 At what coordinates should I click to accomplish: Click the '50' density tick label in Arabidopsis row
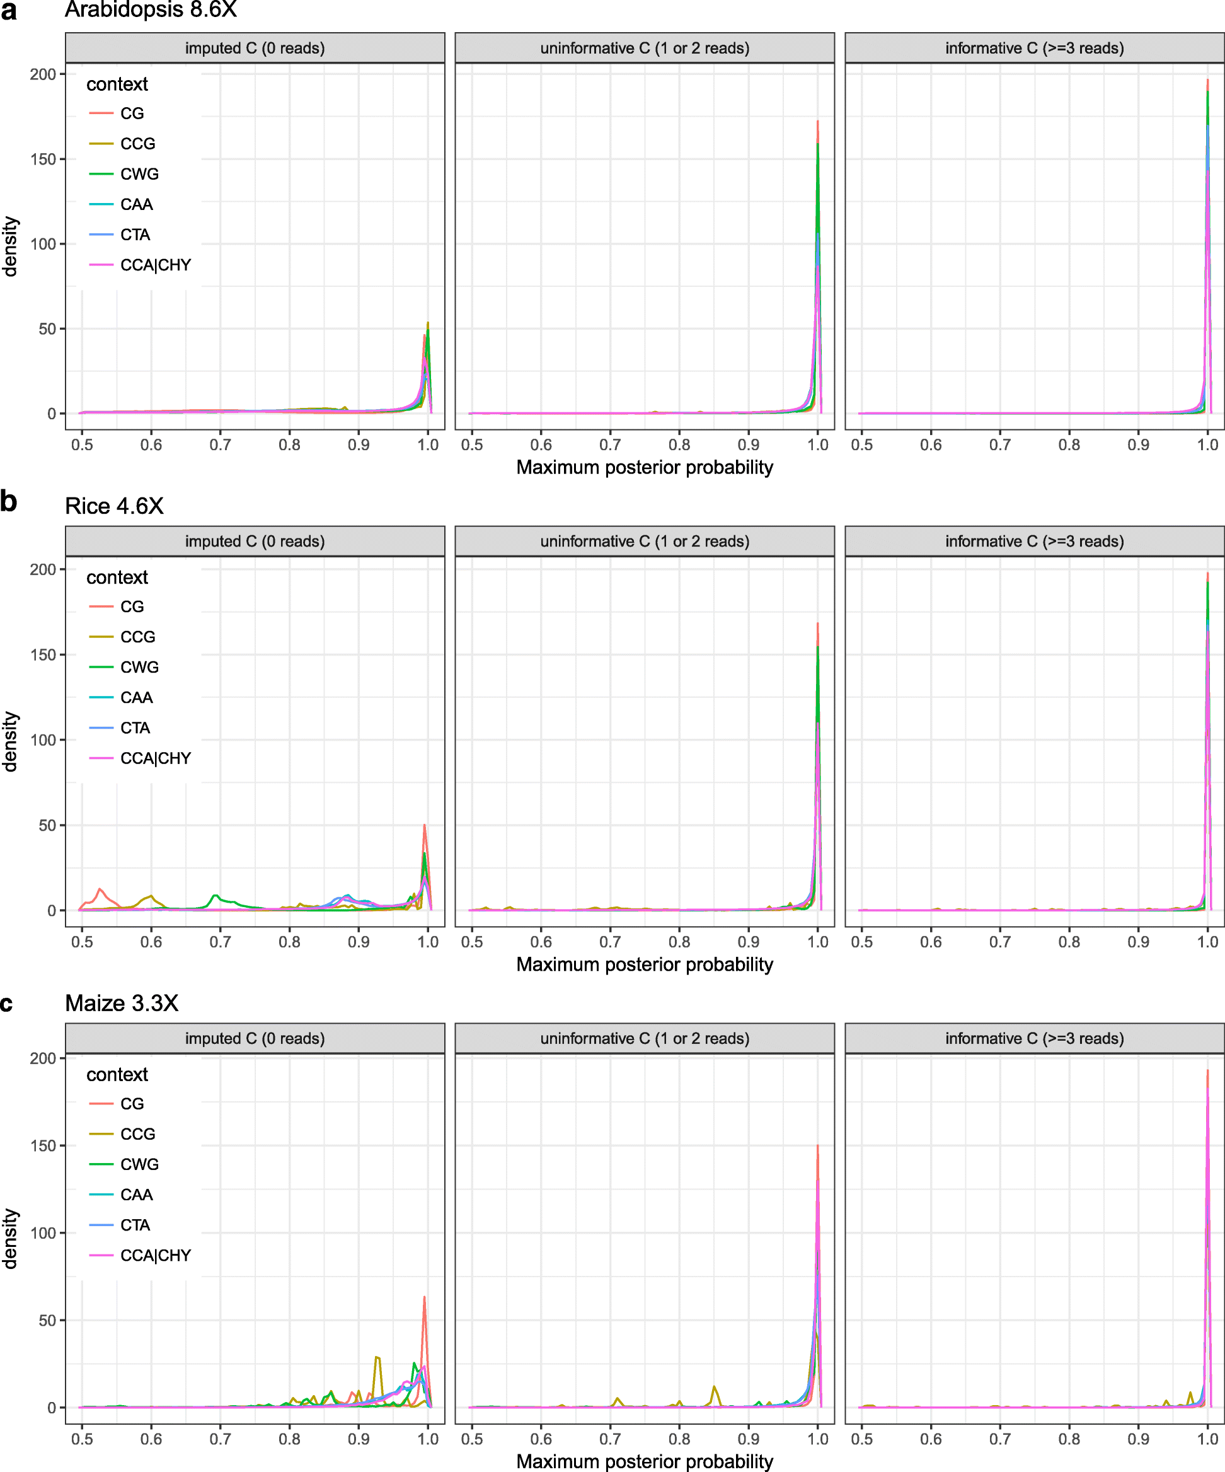(47, 328)
